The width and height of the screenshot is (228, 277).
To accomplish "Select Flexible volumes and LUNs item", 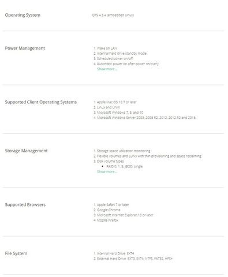I will pos(148,156).
